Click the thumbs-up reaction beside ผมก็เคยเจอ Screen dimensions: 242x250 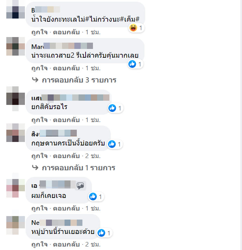pos(93,197)
